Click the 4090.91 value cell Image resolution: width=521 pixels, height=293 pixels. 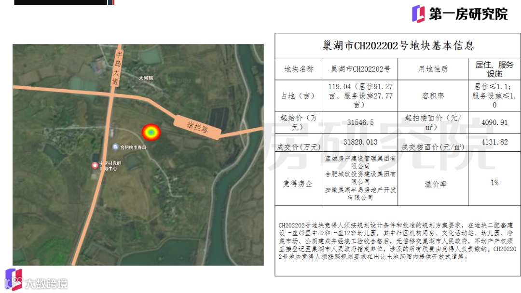click(494, 122)
